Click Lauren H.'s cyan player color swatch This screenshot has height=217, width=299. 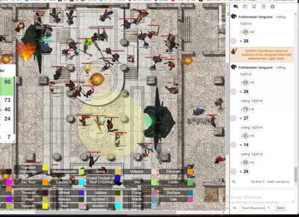click(81, 182)
